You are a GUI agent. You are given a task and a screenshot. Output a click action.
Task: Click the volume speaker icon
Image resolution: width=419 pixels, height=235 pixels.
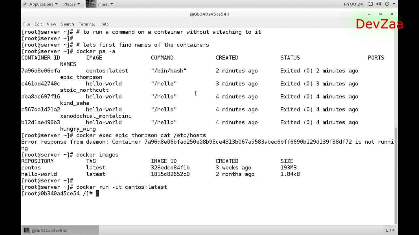point(379,4)
